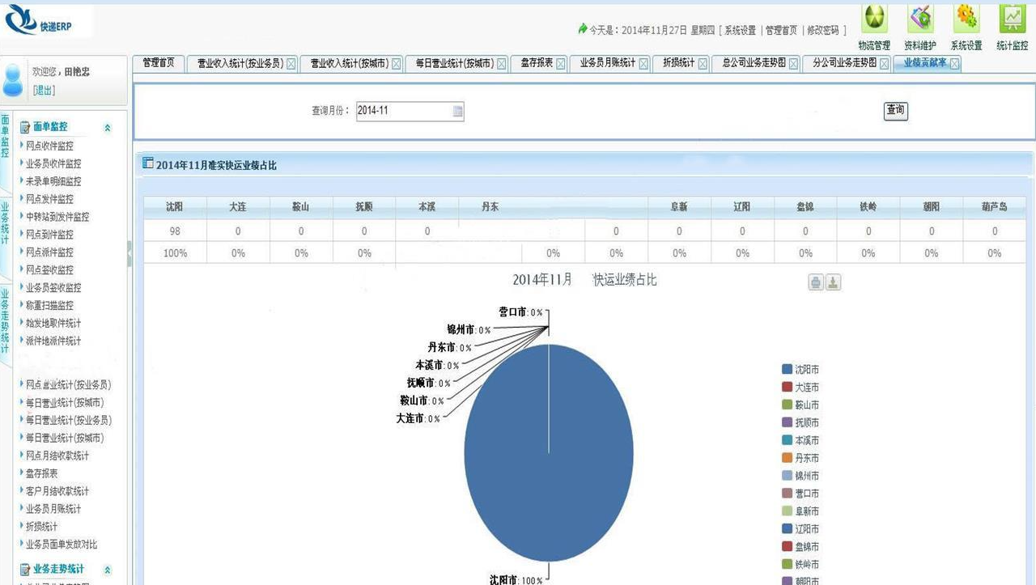Viewport: 1036px width, 585px height.
Task: Switch to the 分公司业务走势图 tab
Action: 845,63
